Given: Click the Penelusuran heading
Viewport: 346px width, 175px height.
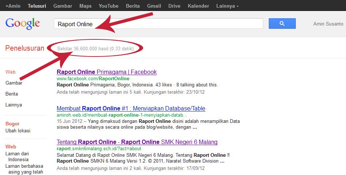Looking at the screenshot, I should [x=25, y=48].
